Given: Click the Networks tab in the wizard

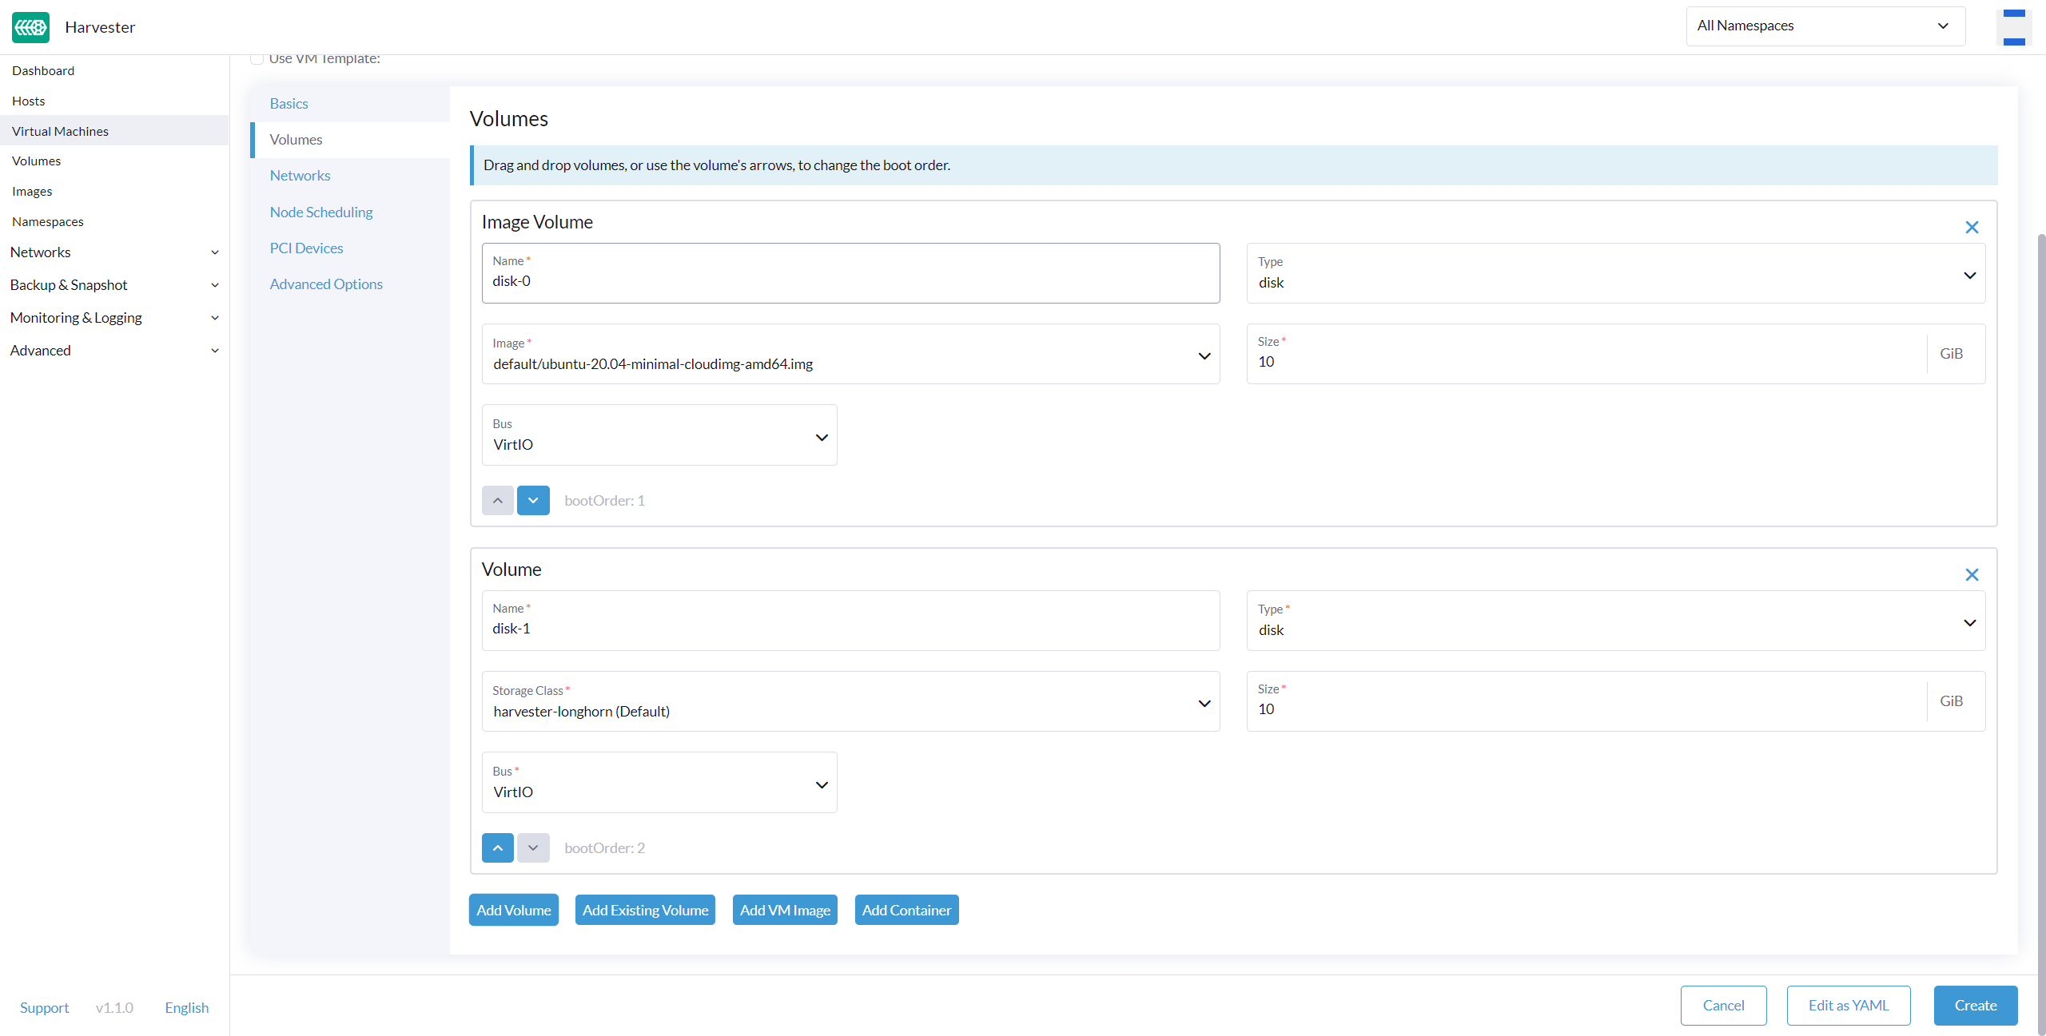Looking at the screenshot, I should click(x=300, y=174).
